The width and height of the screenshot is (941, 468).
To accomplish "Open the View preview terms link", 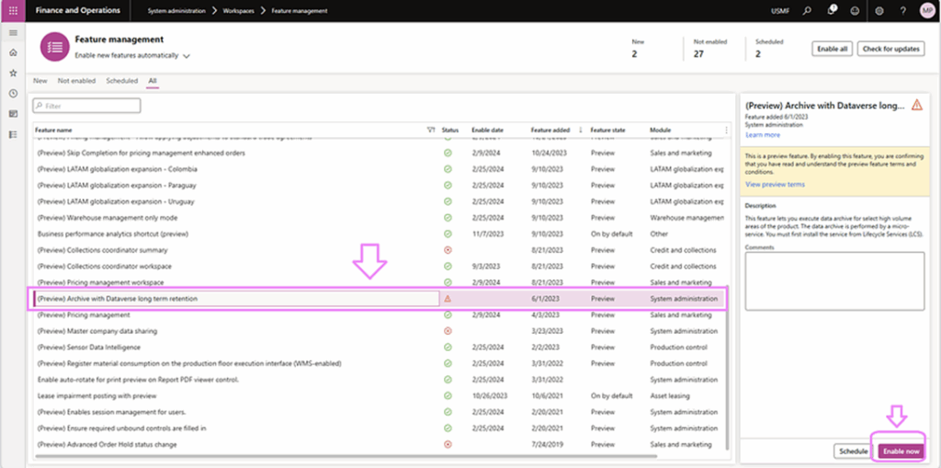I will [775, 184].
